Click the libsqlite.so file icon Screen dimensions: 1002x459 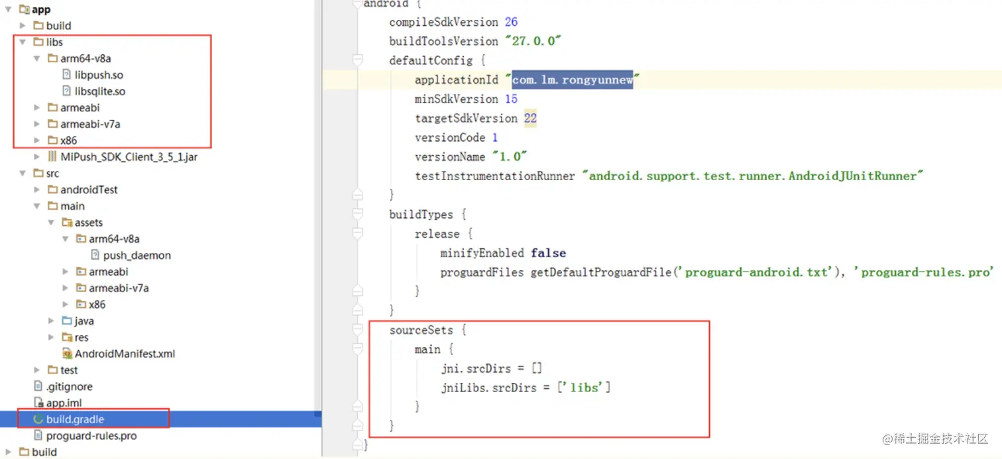(x=66, y=91)
